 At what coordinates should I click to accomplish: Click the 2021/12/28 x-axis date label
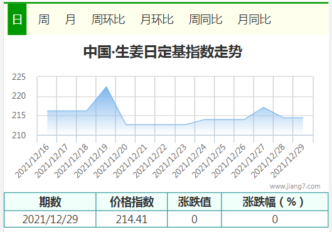coord(267,161)
